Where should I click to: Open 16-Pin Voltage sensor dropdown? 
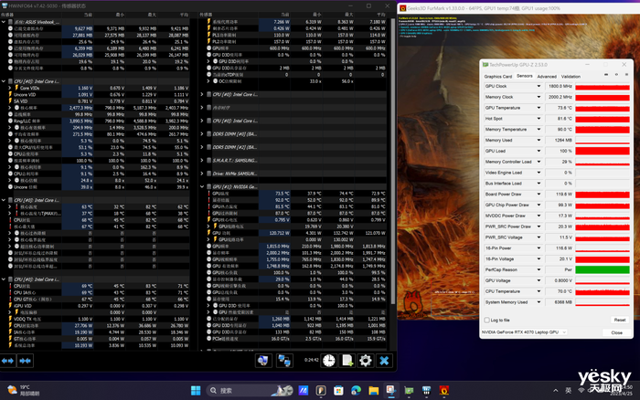pos(539,259)
